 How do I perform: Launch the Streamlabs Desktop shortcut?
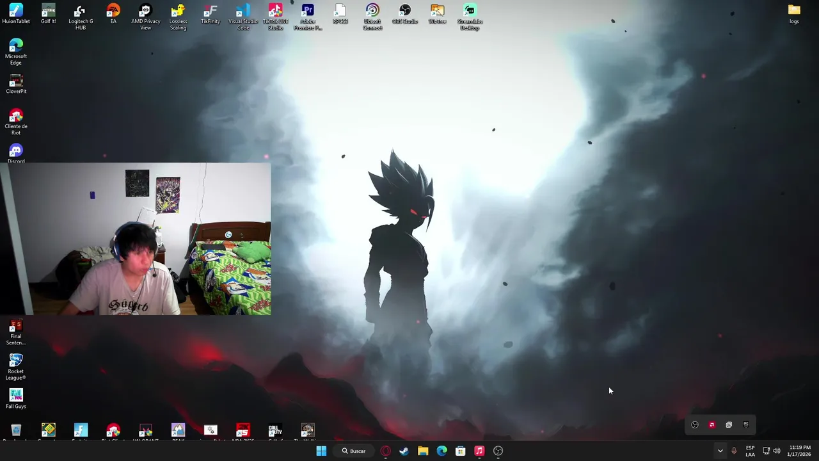pyautogui.click(x=470, y=17)
